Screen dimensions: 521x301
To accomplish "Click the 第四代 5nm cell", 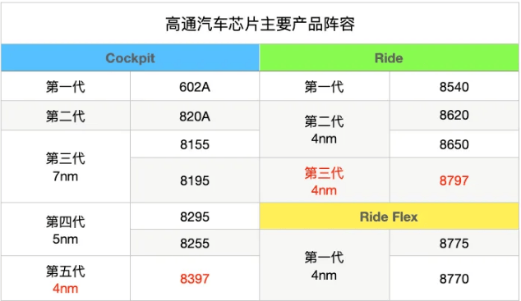I will (x=66, y=230).
